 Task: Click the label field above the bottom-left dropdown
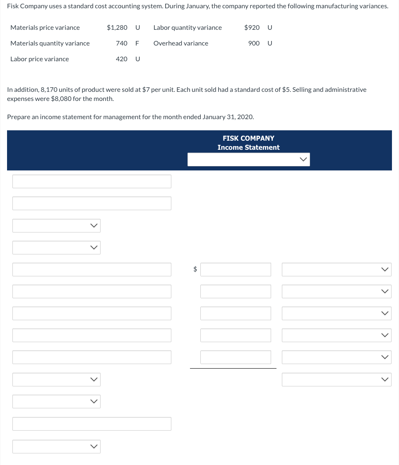click(x=92, y=424)
